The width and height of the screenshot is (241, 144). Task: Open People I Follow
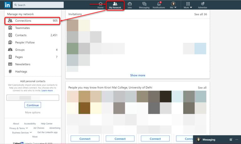(25, 43)
